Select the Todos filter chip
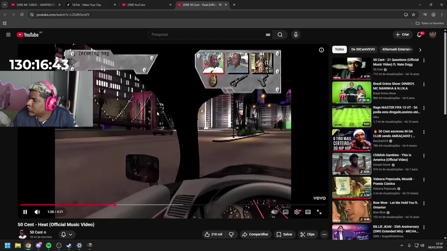 339,50
